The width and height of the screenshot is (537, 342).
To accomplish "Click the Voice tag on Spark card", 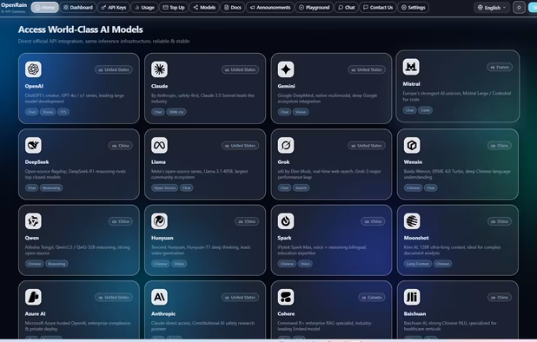I will [x=305, y=264].
